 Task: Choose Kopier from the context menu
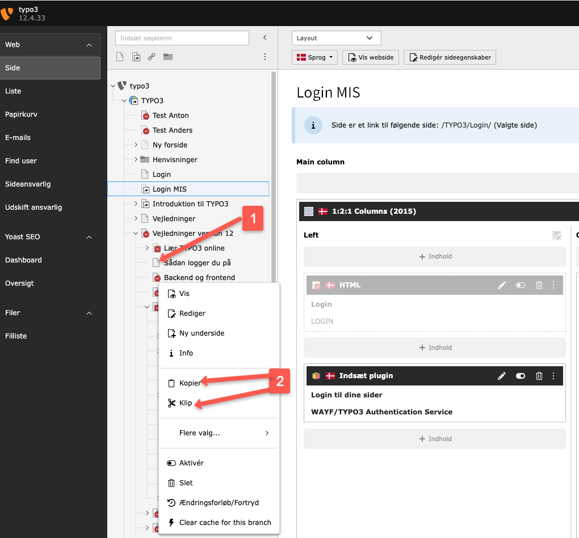click(x=190, y=383)
